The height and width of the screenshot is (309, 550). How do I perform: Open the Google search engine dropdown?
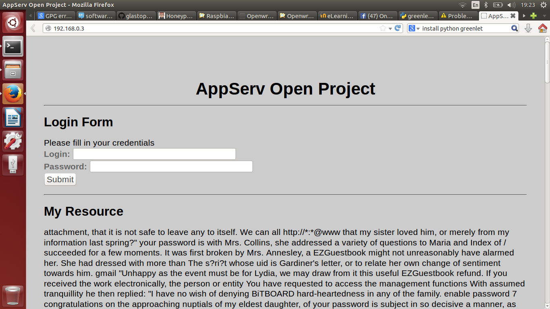pos(414,28)
